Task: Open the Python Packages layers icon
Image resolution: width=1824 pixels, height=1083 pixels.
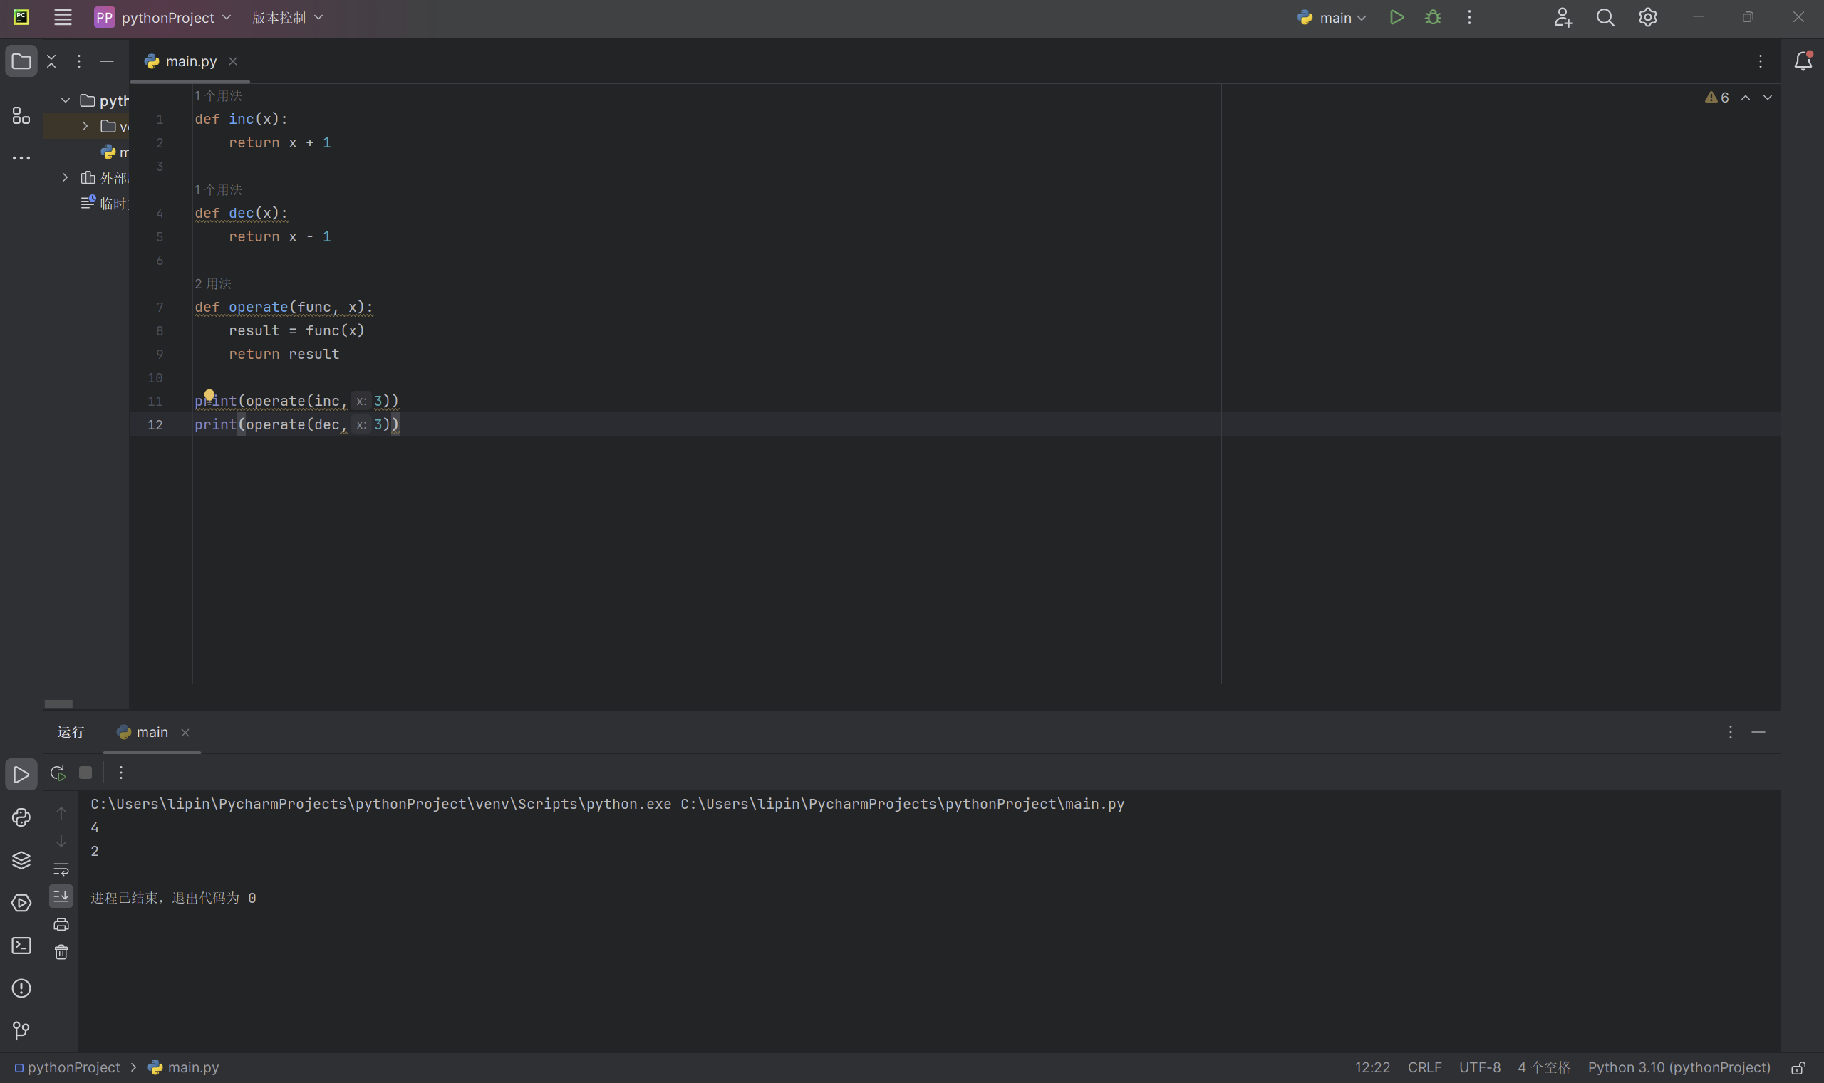Action: click(x=21, y=859)
